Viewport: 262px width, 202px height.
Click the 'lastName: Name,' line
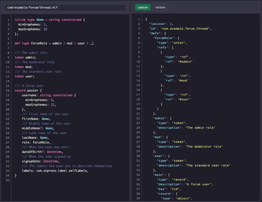tap(35, 138)
